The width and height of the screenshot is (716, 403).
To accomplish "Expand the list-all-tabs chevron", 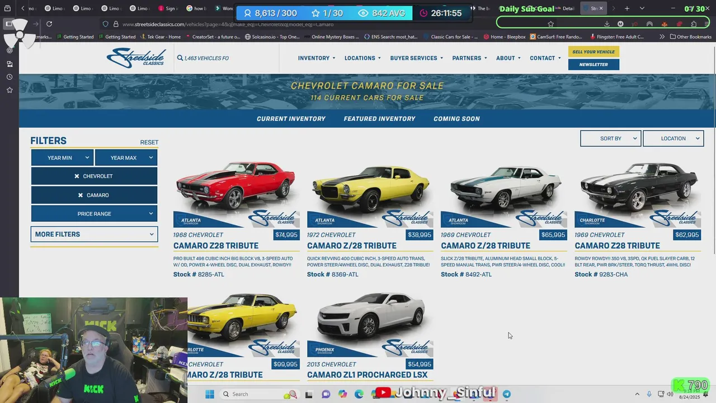I will coord(642,8).
